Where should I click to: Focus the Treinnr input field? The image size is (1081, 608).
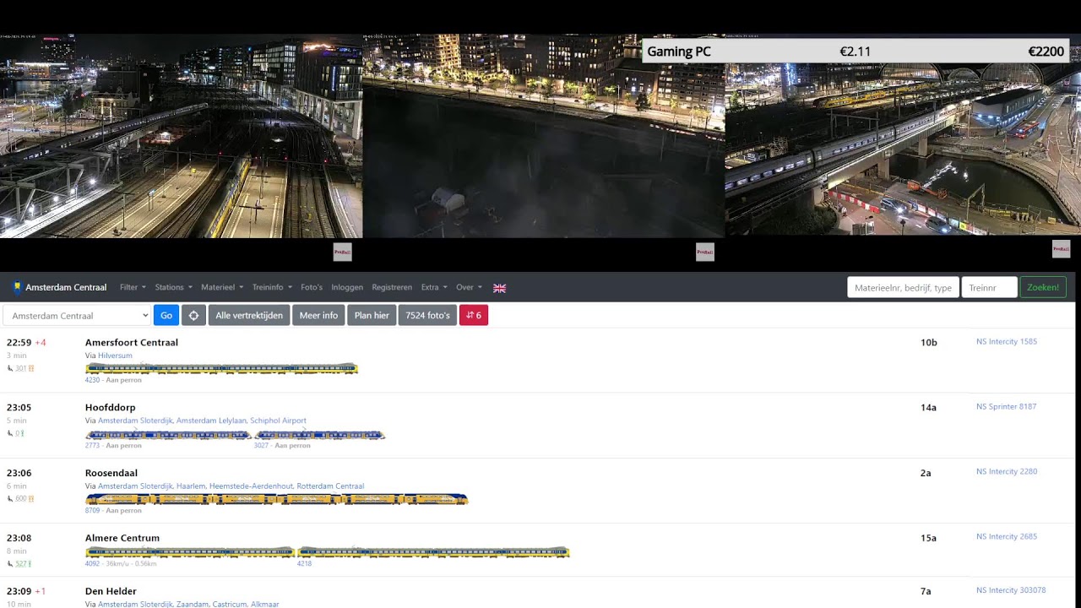click(x=990, y=287)
